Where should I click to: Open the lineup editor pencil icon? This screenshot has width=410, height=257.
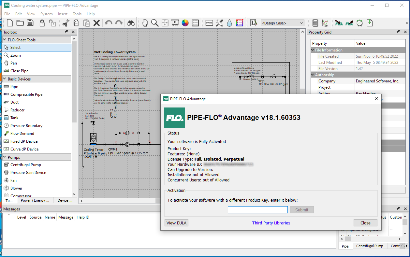[254, 23]
